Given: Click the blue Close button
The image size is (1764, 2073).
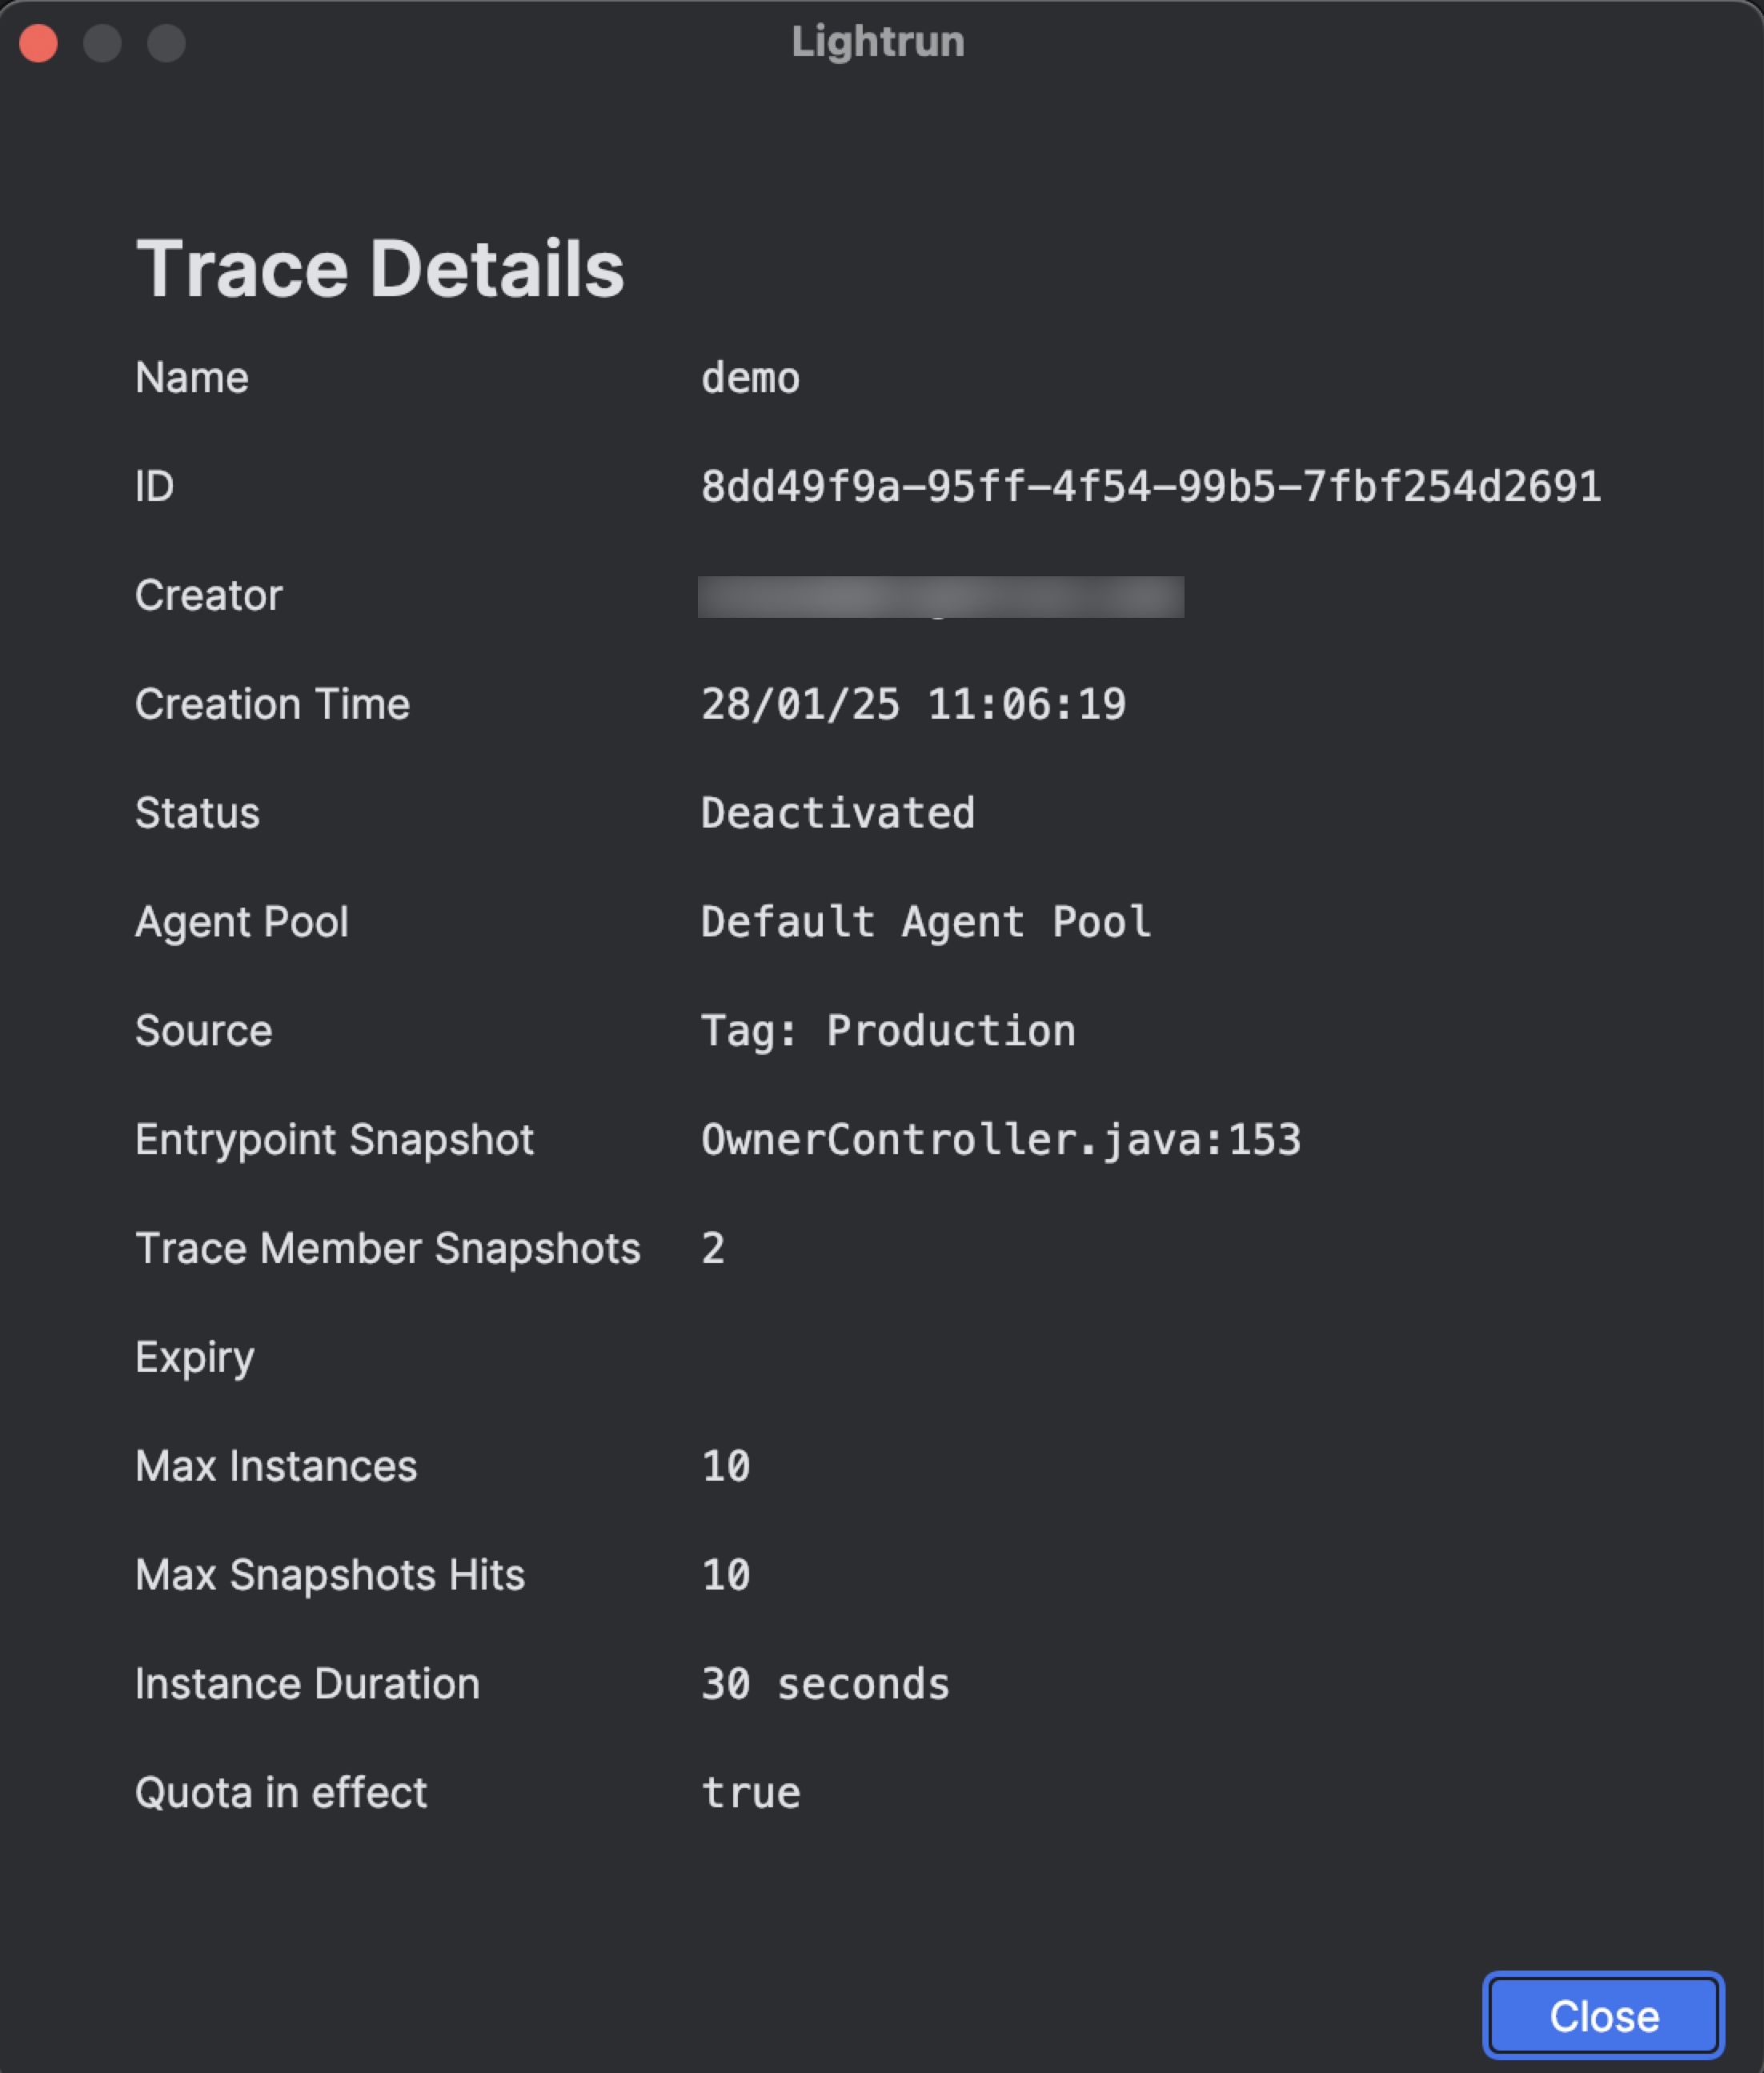Looking at the screenshot, I should coord(1603,2015).
